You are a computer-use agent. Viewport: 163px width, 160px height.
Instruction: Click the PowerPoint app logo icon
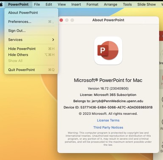(x=108, y=51)
